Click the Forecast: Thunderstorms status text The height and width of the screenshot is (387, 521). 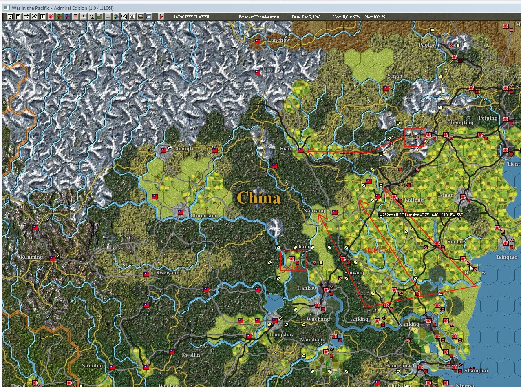[x=260, y=17]
